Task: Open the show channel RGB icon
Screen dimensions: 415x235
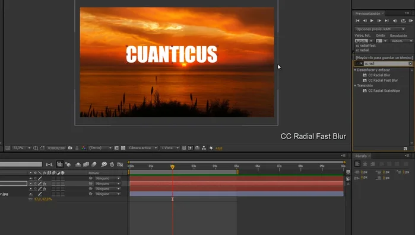Action: tap(84, 148)
